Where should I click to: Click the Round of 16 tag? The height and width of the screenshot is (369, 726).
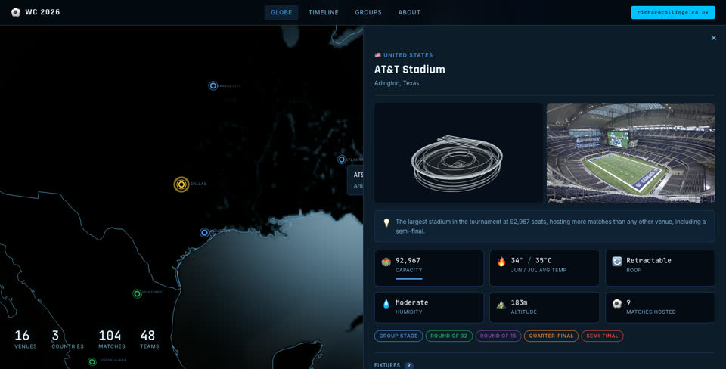(498, 336)
